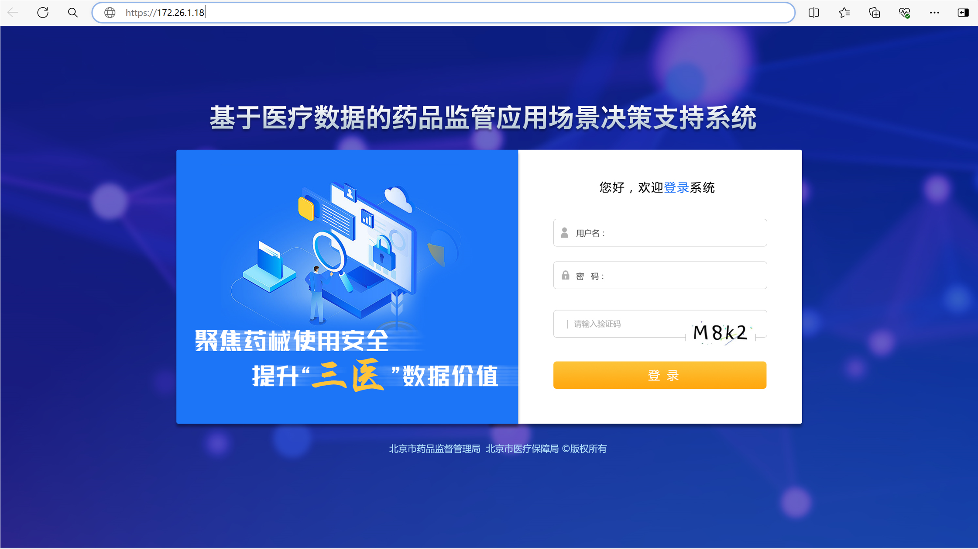Click the search magnifier icon in the toolbar
Viewport: 978px width, 549px height.
click(73, 13)
